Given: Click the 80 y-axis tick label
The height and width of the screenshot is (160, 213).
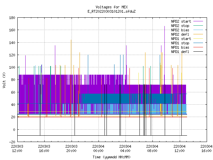Looking at the screenshot, I should tap(13, 80).
